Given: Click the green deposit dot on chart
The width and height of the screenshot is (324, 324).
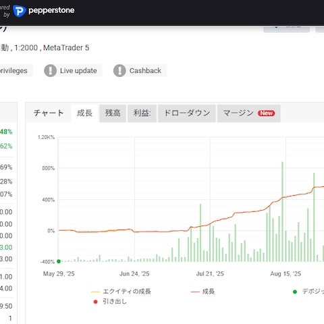Looking at the screenshot, I should (x=59, y=261).
